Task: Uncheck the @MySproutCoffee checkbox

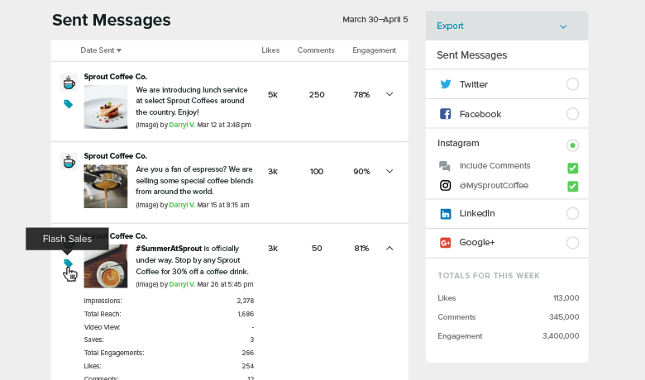Action: pyautogui.click(x=572, y=187)
